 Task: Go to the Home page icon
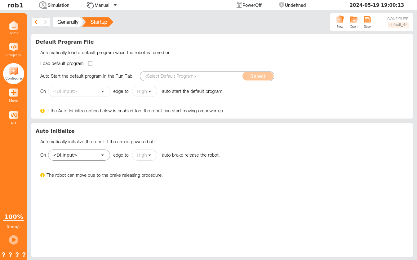[13, 25]
